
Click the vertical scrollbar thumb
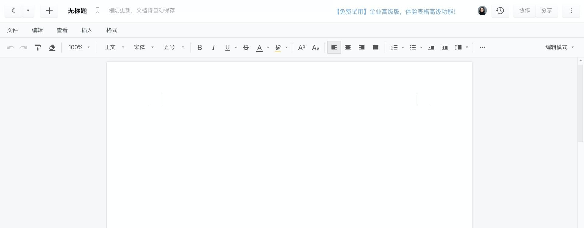click(580, 103)
